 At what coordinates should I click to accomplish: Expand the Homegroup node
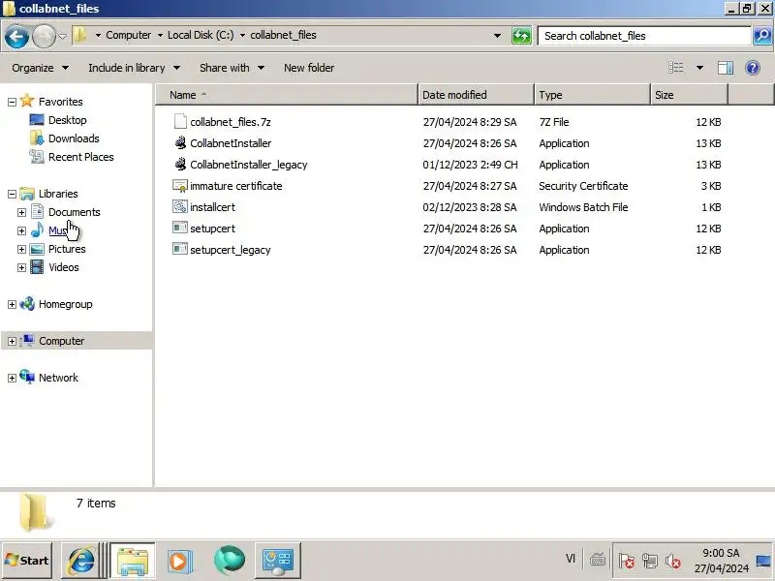[x=12, y=304]
